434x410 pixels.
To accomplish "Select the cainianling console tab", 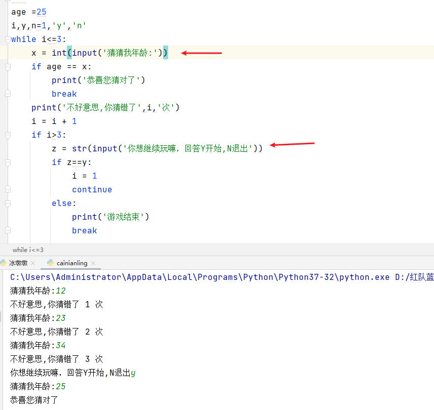I will coord(71,263).
